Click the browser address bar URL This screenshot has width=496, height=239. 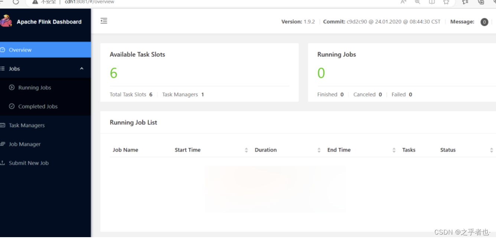click(89, 2)
